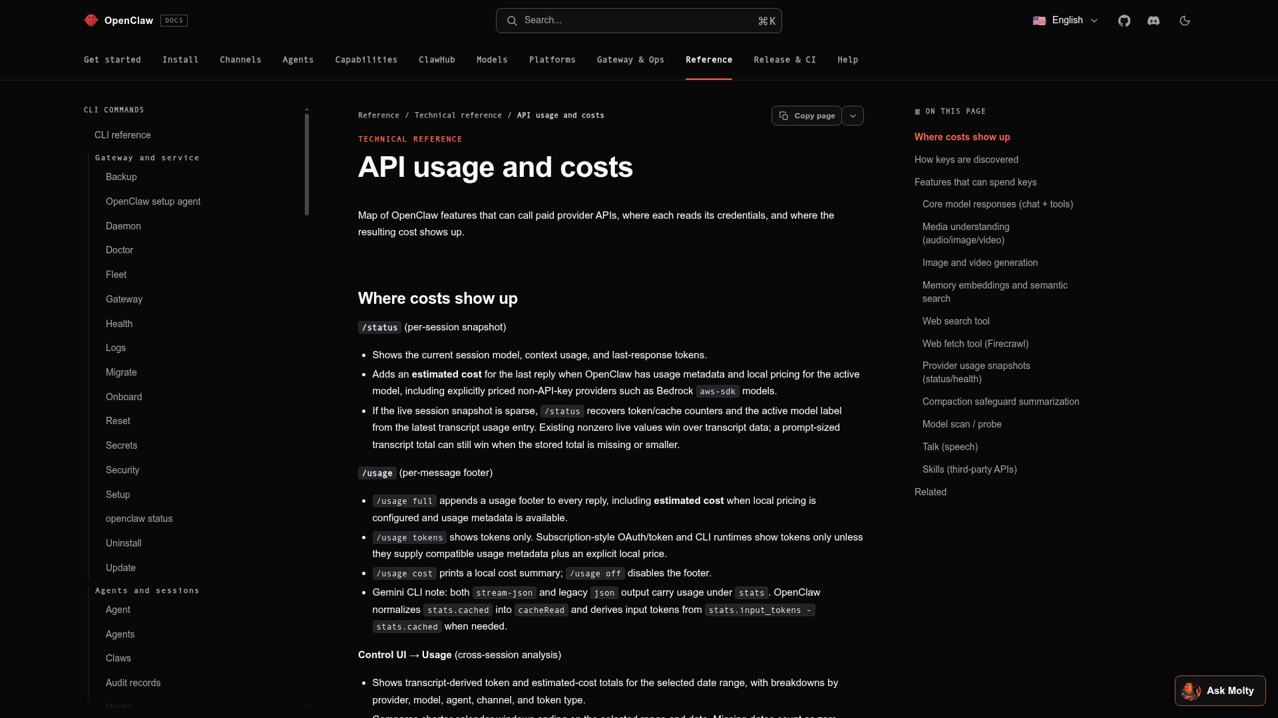1278x718 pixels.
Task: Open openclaw status sidebar page
Action: (139, 519)
